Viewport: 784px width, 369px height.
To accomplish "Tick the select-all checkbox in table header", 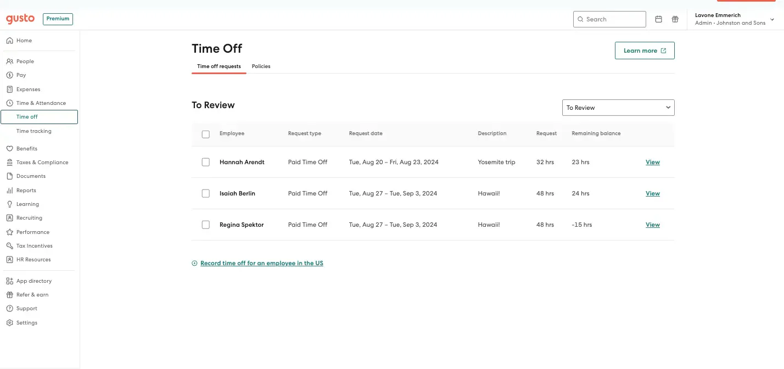I will (x=206, y=134).
